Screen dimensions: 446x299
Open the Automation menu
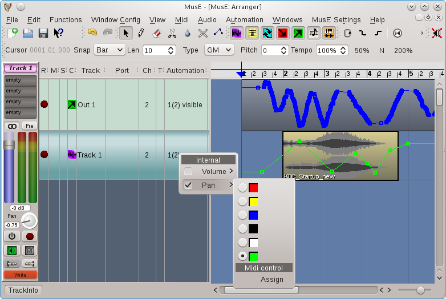(245, 19)
